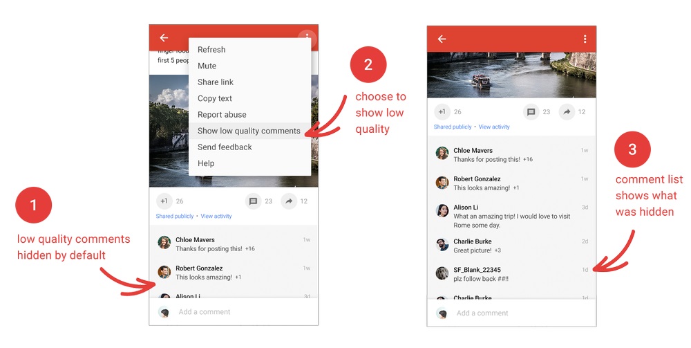Click Chloe Mavers name in right phone
Screen dimensions: 691x348
click(473, 150)
